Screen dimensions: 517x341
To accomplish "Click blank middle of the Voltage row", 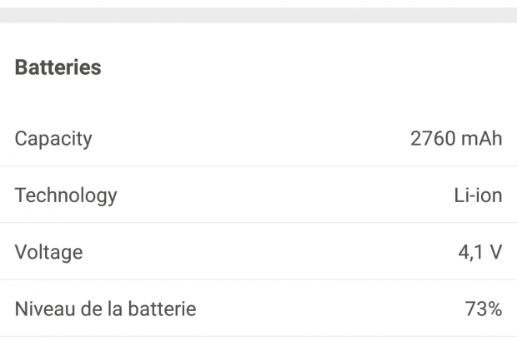I will click(258, 253).
